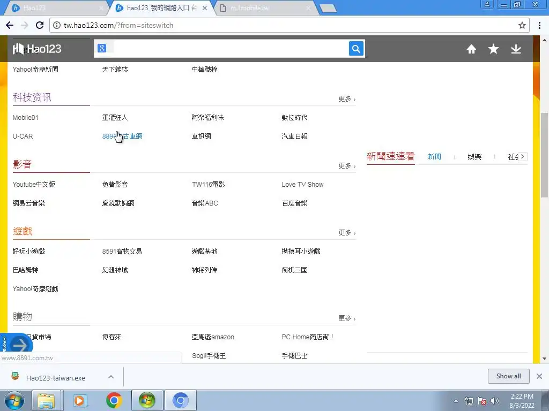Click the Hao123 logo in header
This screenshot has height=411, width=549.
point(37,49)
